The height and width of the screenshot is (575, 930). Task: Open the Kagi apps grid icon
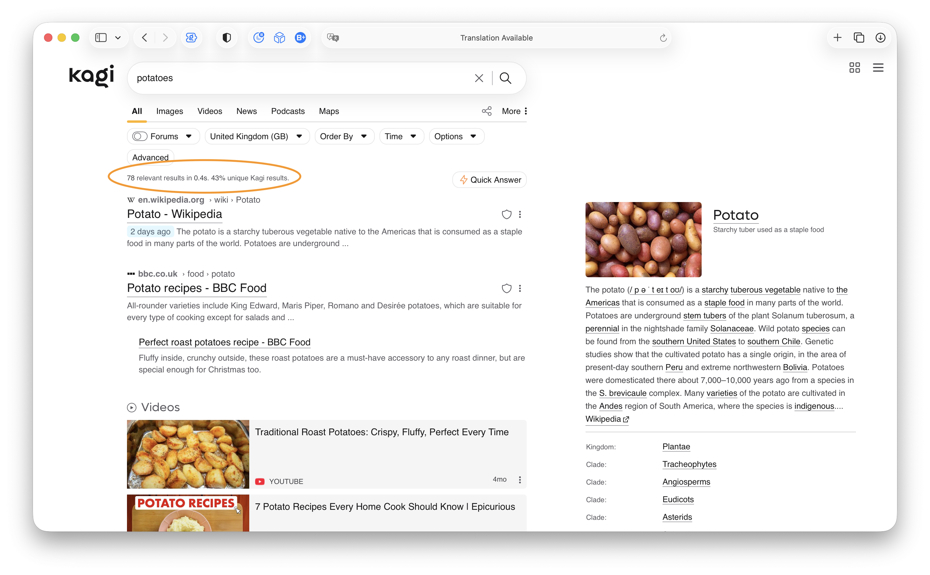pyautogui.click(x=855, y=68)
